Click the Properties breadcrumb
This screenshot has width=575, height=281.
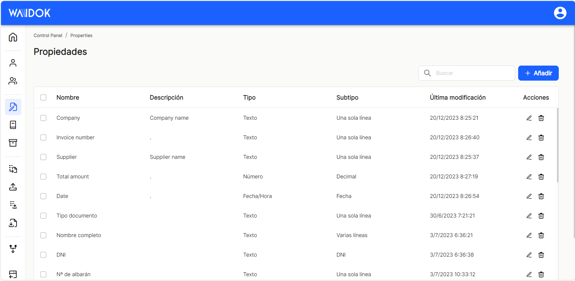coord(81,36)
